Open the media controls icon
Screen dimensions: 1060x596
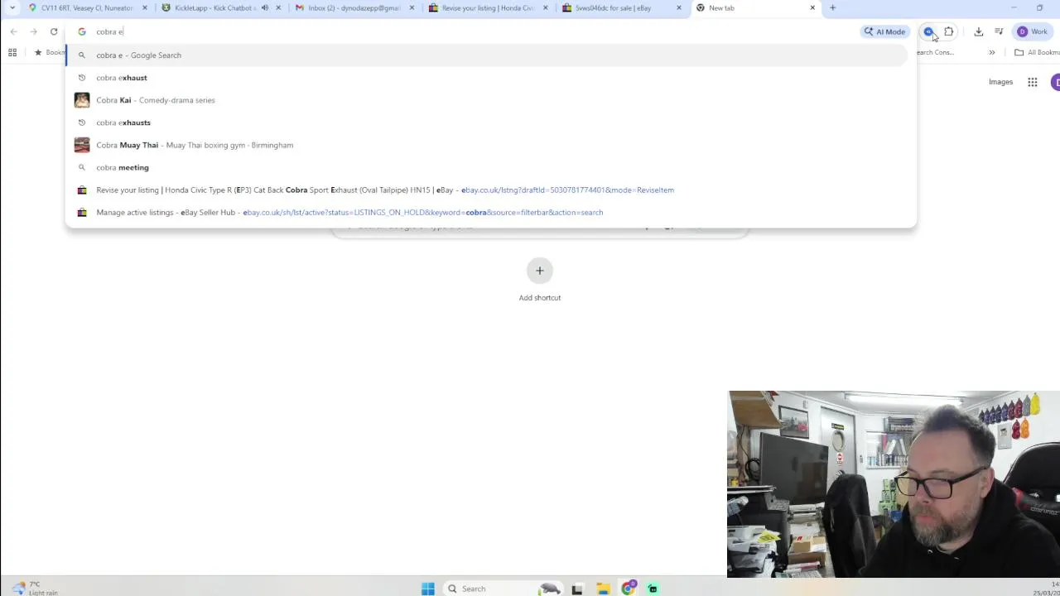point(1000,31)
